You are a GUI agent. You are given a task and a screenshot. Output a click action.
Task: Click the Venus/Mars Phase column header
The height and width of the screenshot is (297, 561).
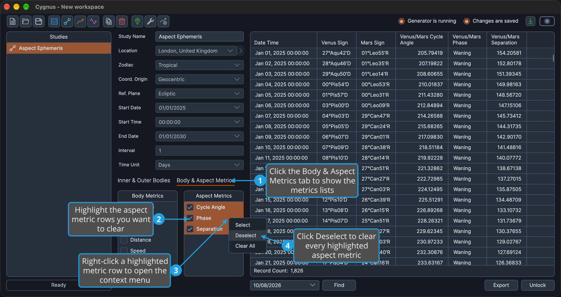(468, 40)
